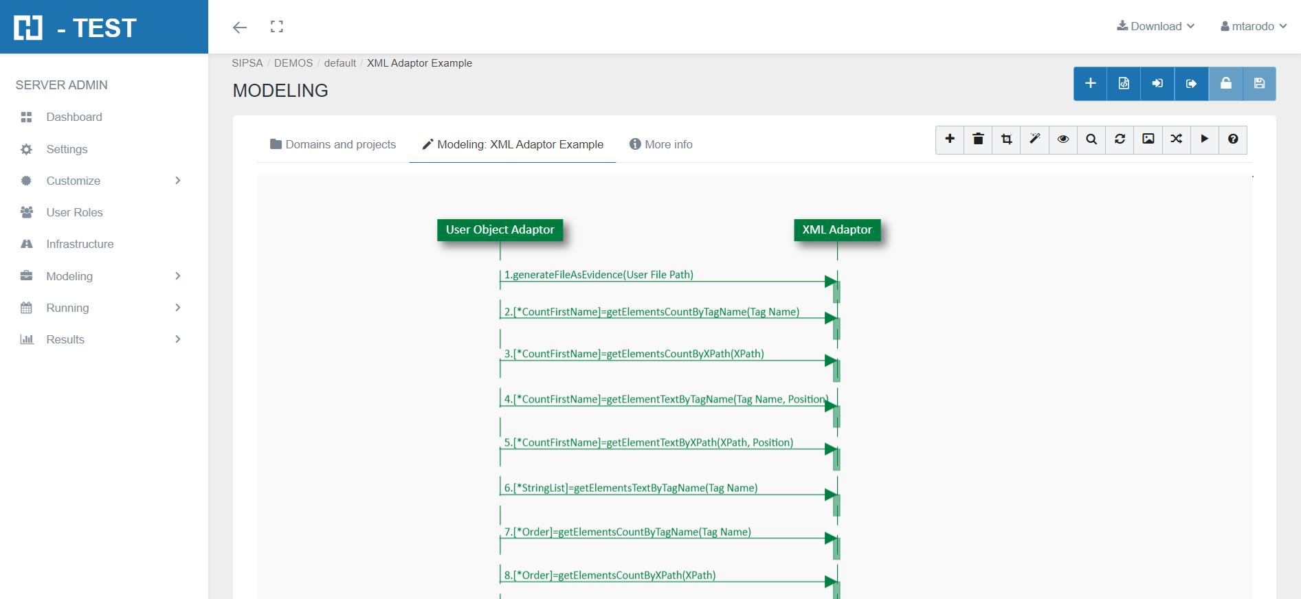Click the DEMOS breadcrumb link
Image resolution: width=1301 pixels, height=599 pixels.
293,63
